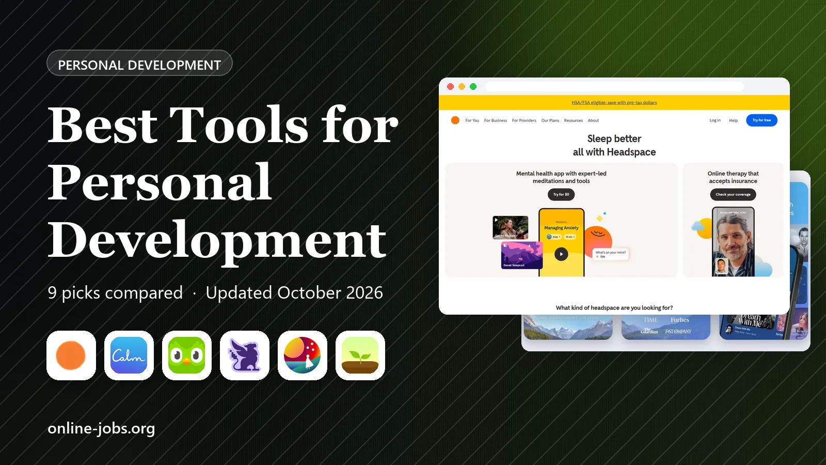
Task: Open the Help link
Action: pos(733,120)
